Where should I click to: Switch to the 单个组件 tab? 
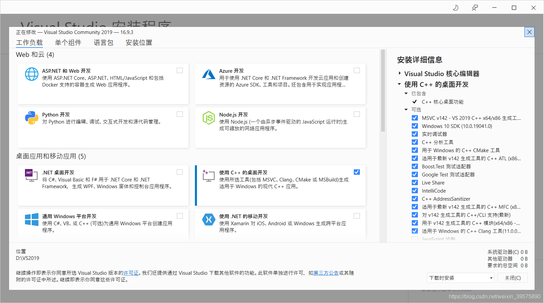pyautogui.click(x=68, y=42)
